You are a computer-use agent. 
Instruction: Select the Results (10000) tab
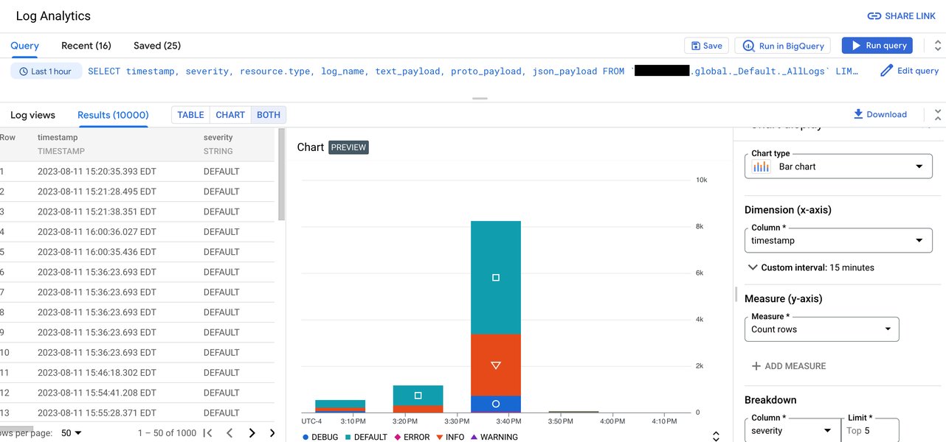[113, 115]
